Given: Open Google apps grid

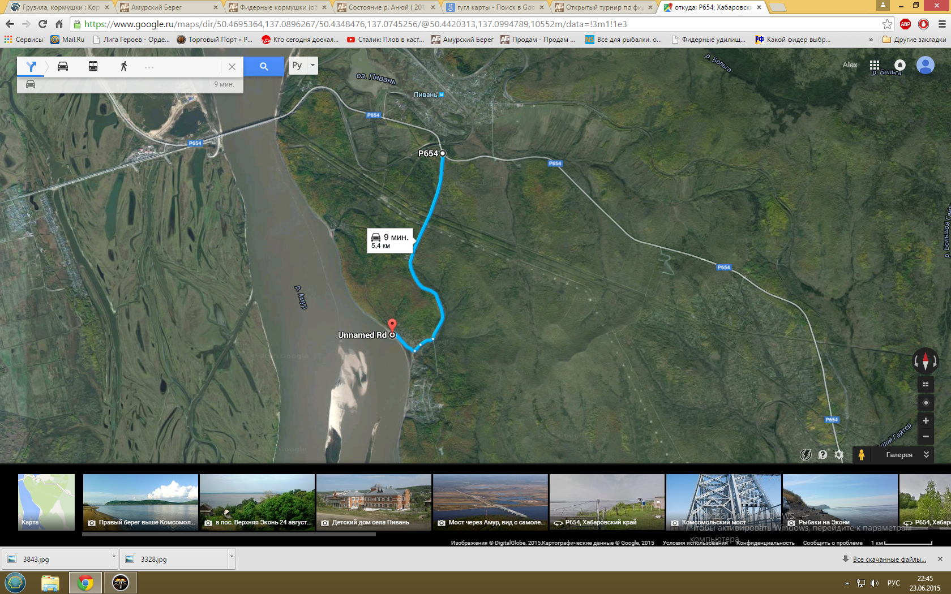Looking at the screenshot, I should [875, 65].
